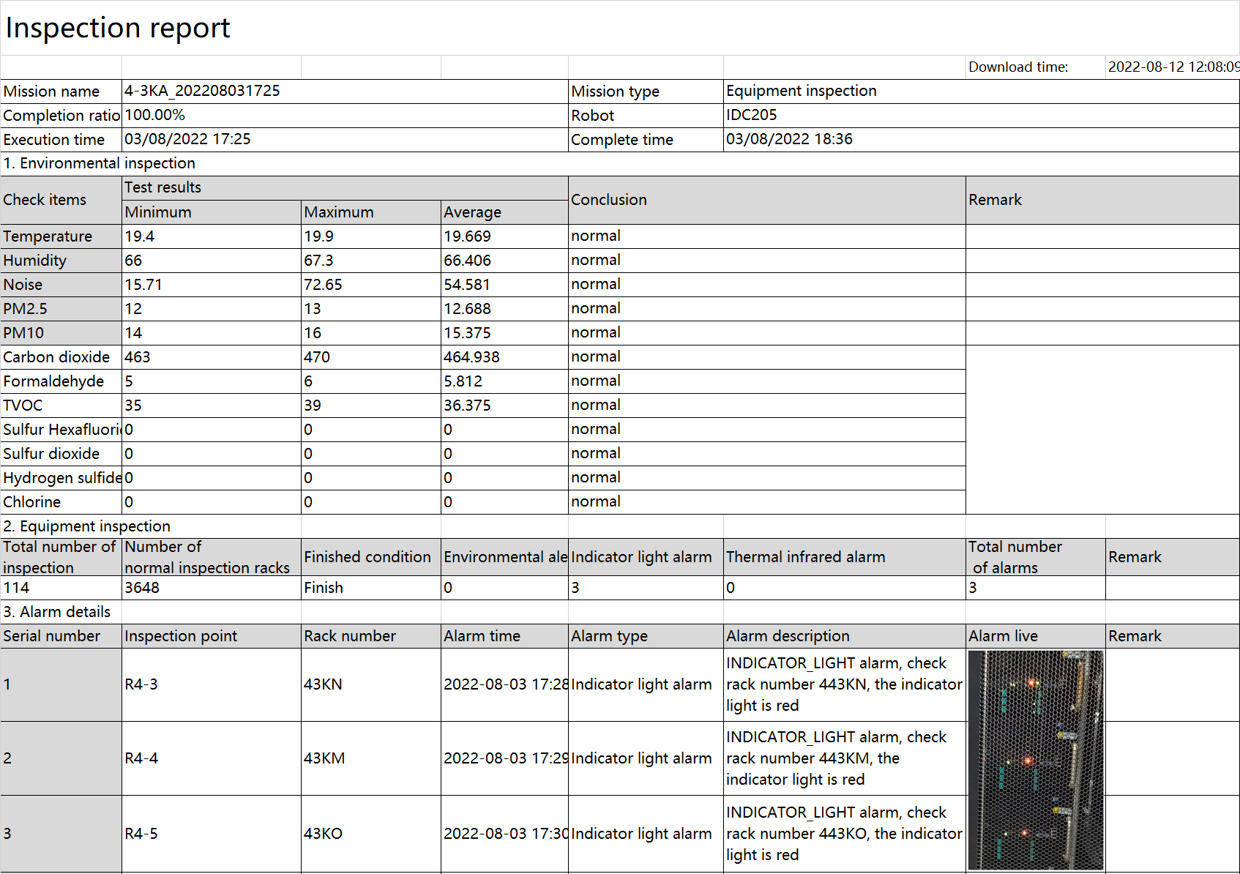
Task: Select the TVOC row label
Action: pyautogui.click(x=23, y=406)
